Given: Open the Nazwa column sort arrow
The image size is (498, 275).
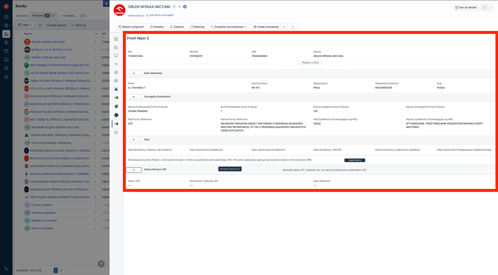Looking at the screenshot, I should point(96,34).
